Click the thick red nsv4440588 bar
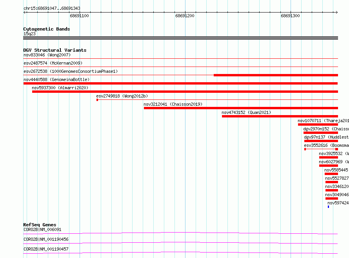The image size is (349, 258). 180,83
